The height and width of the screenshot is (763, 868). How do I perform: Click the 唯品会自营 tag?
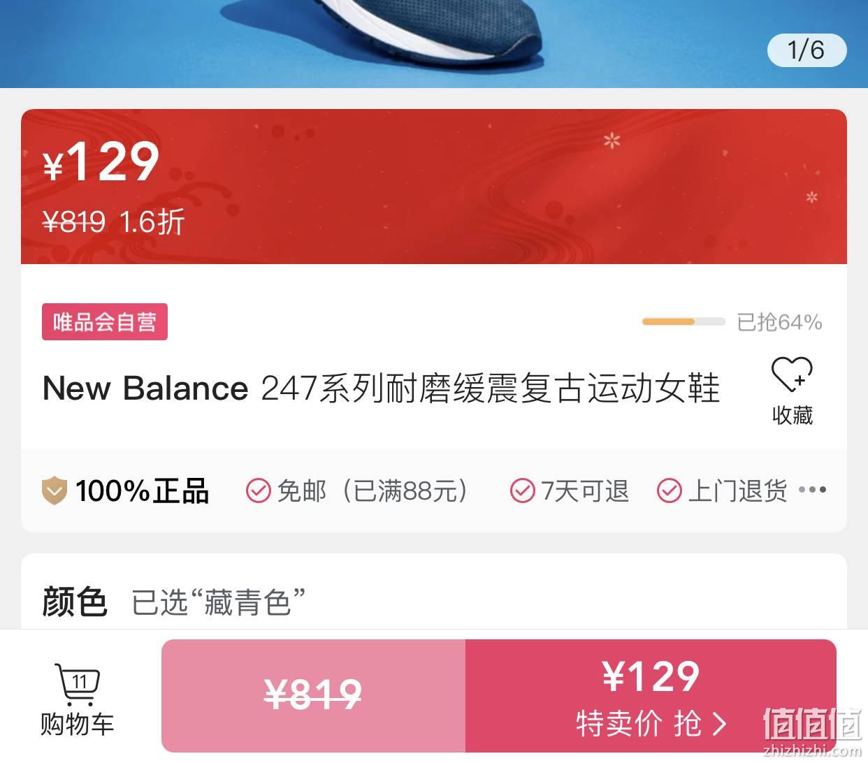tap(105, 322)
